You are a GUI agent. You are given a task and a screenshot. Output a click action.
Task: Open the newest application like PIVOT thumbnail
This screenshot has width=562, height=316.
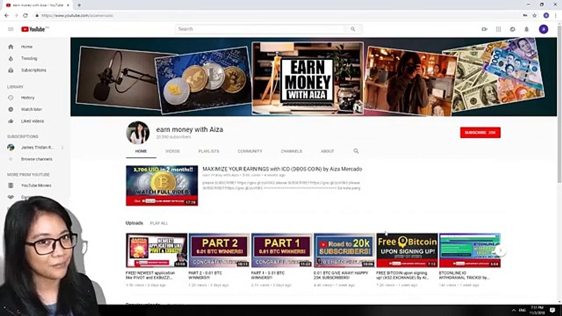156,250
